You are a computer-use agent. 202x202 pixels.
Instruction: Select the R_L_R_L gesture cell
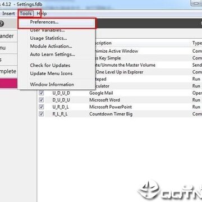tap(60, 114)
